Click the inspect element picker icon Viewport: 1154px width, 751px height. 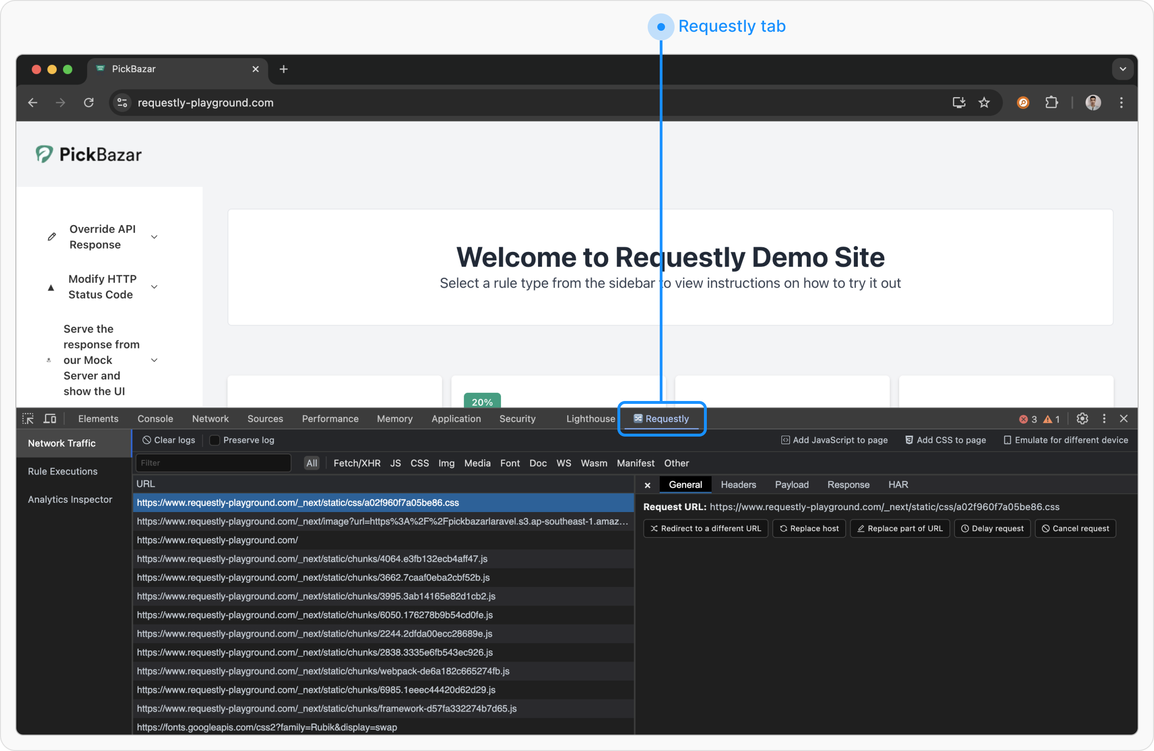coord(28,418)
